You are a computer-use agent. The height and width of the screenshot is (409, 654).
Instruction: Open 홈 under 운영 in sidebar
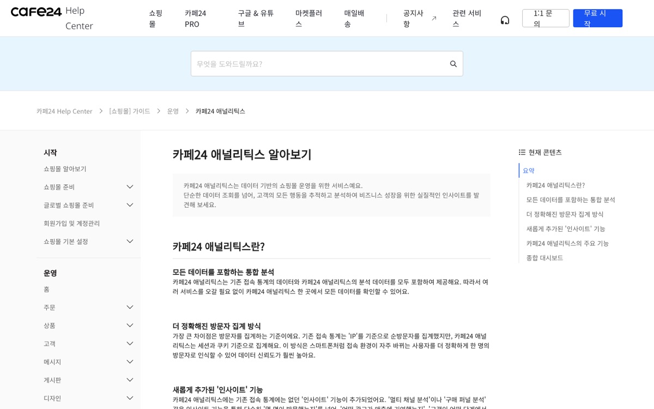[x=46, y=289]
